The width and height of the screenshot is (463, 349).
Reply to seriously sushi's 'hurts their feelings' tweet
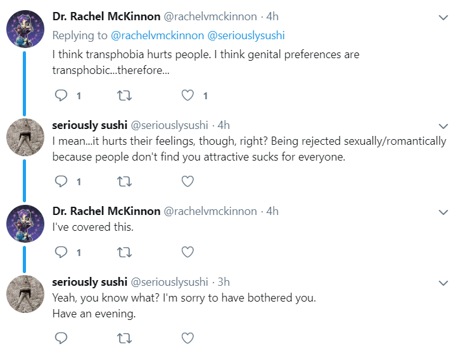tap(61, 181)
